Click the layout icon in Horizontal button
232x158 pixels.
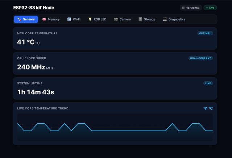183,8
